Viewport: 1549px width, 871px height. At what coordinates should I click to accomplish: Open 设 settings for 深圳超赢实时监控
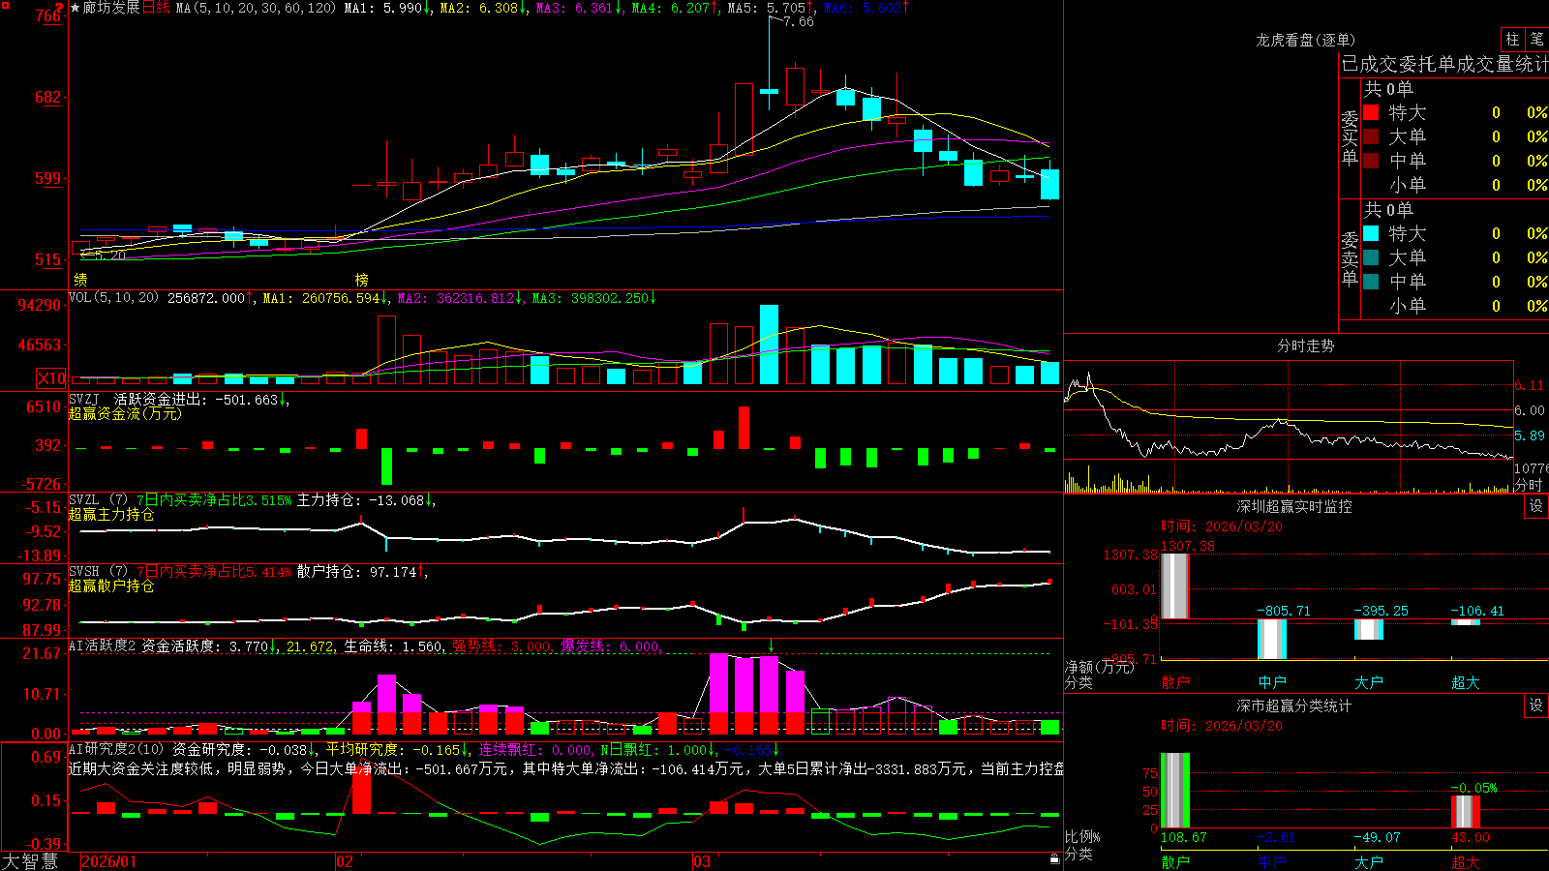click(1536, 506)
